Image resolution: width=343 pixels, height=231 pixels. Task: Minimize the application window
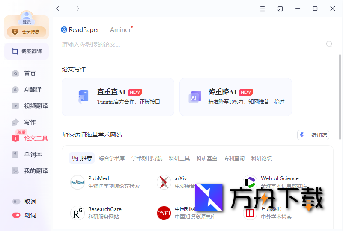click(298, 9)
